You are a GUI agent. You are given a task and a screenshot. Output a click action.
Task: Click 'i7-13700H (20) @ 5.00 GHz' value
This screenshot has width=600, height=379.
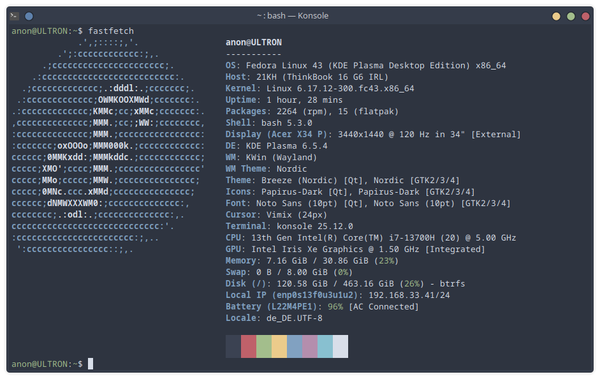tap(453, 238)
